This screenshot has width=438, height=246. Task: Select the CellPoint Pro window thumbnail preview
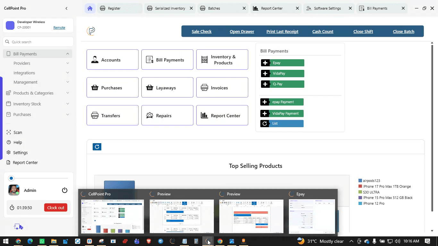click(112, 216)
